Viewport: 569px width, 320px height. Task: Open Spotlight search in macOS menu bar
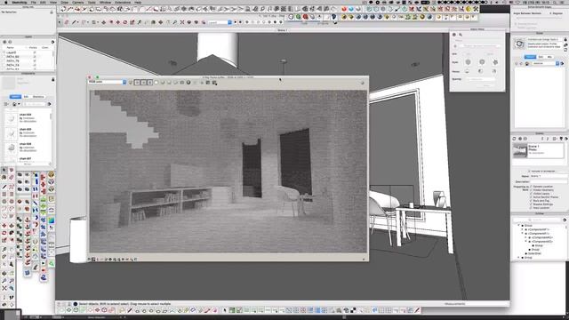click(x=555, y=2)
